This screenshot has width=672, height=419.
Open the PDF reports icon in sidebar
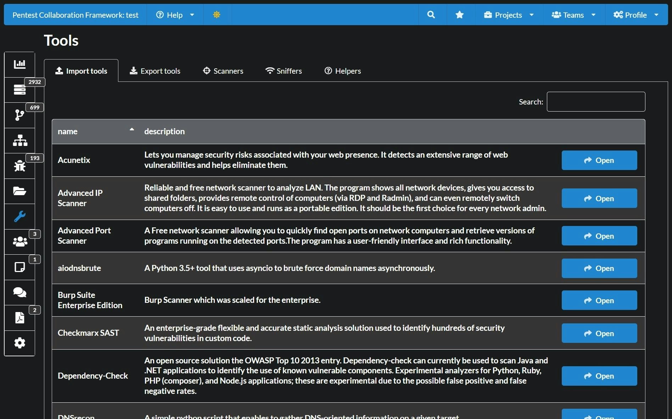[x=19, y=318]
